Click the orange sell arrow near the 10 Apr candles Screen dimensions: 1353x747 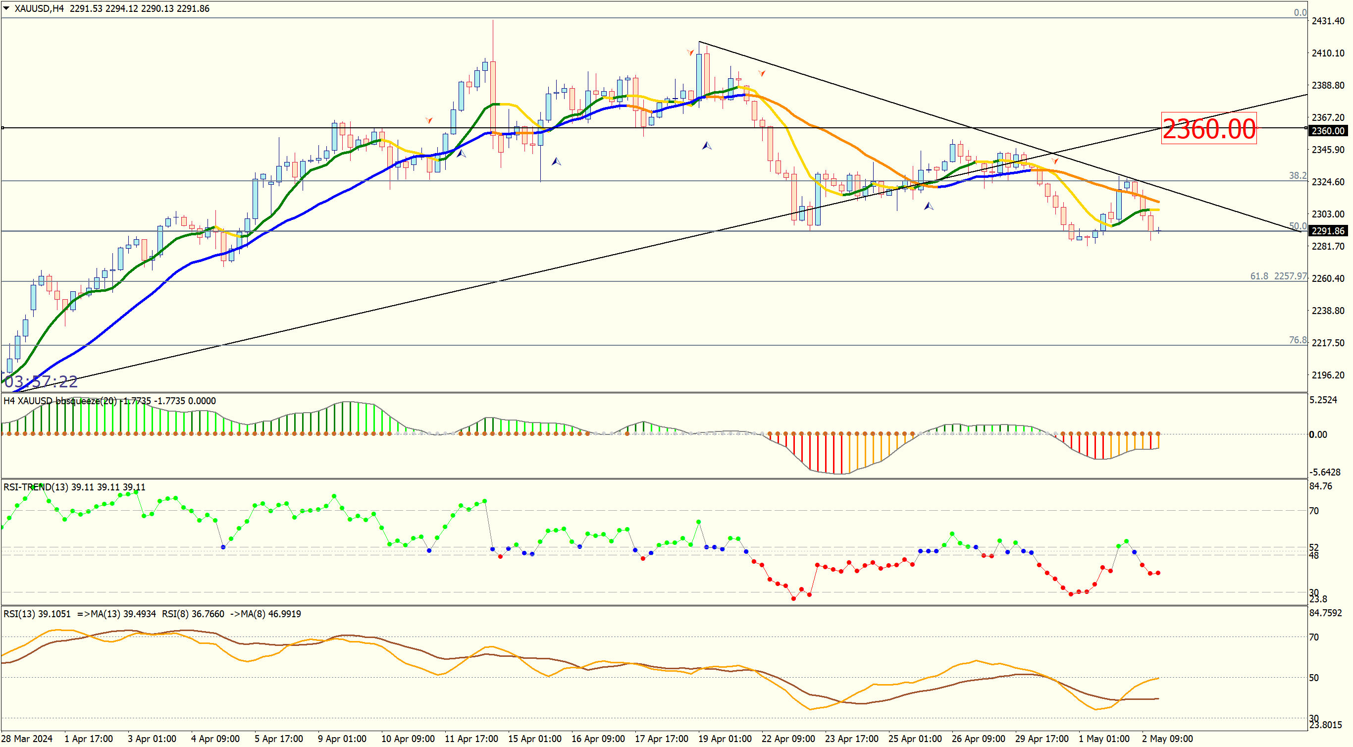pos(429,121)
